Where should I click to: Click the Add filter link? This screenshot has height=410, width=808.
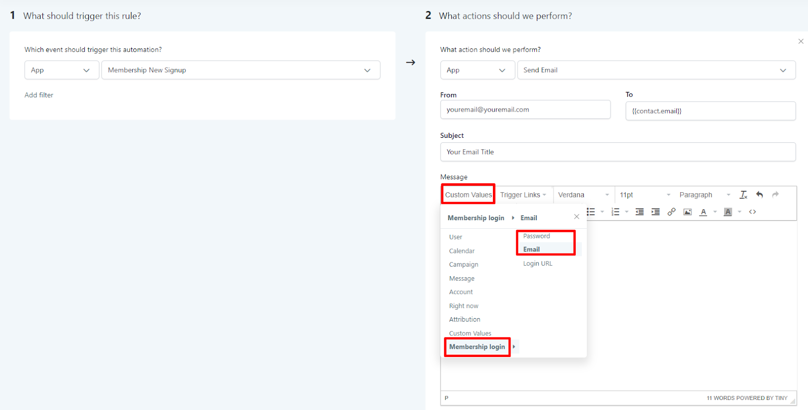(39, 95)
